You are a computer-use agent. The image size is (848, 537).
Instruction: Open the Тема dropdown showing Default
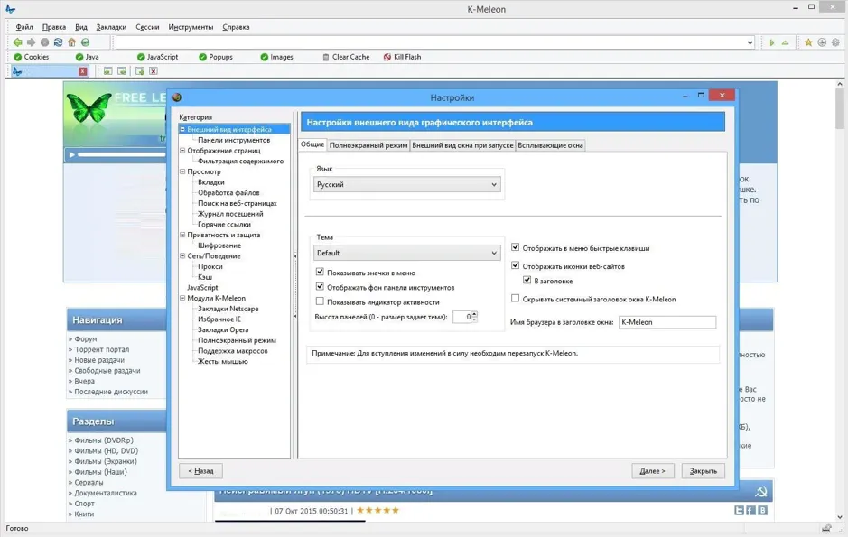coord(406,253)
